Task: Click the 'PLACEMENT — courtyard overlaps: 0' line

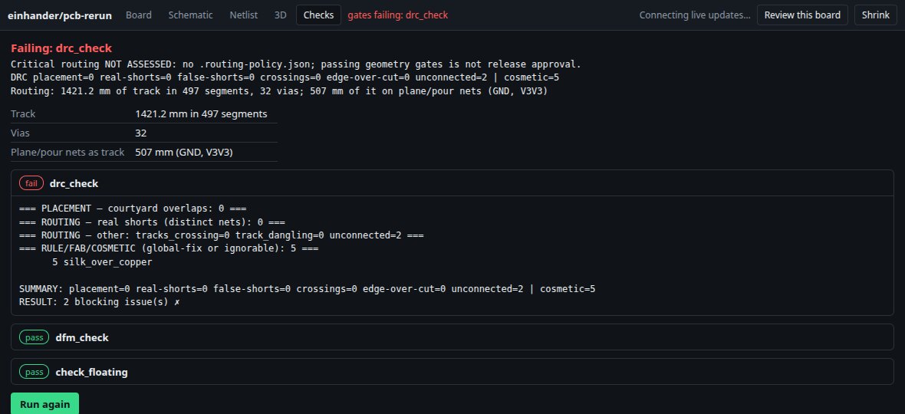Action: coord(133,209)
